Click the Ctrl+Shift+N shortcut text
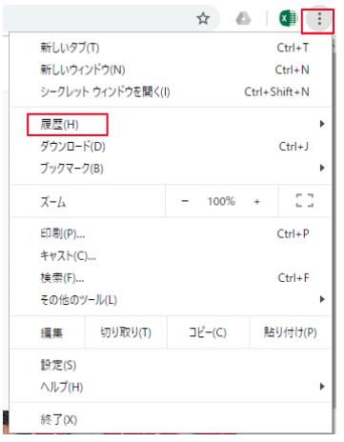 (x=276, y=92)
